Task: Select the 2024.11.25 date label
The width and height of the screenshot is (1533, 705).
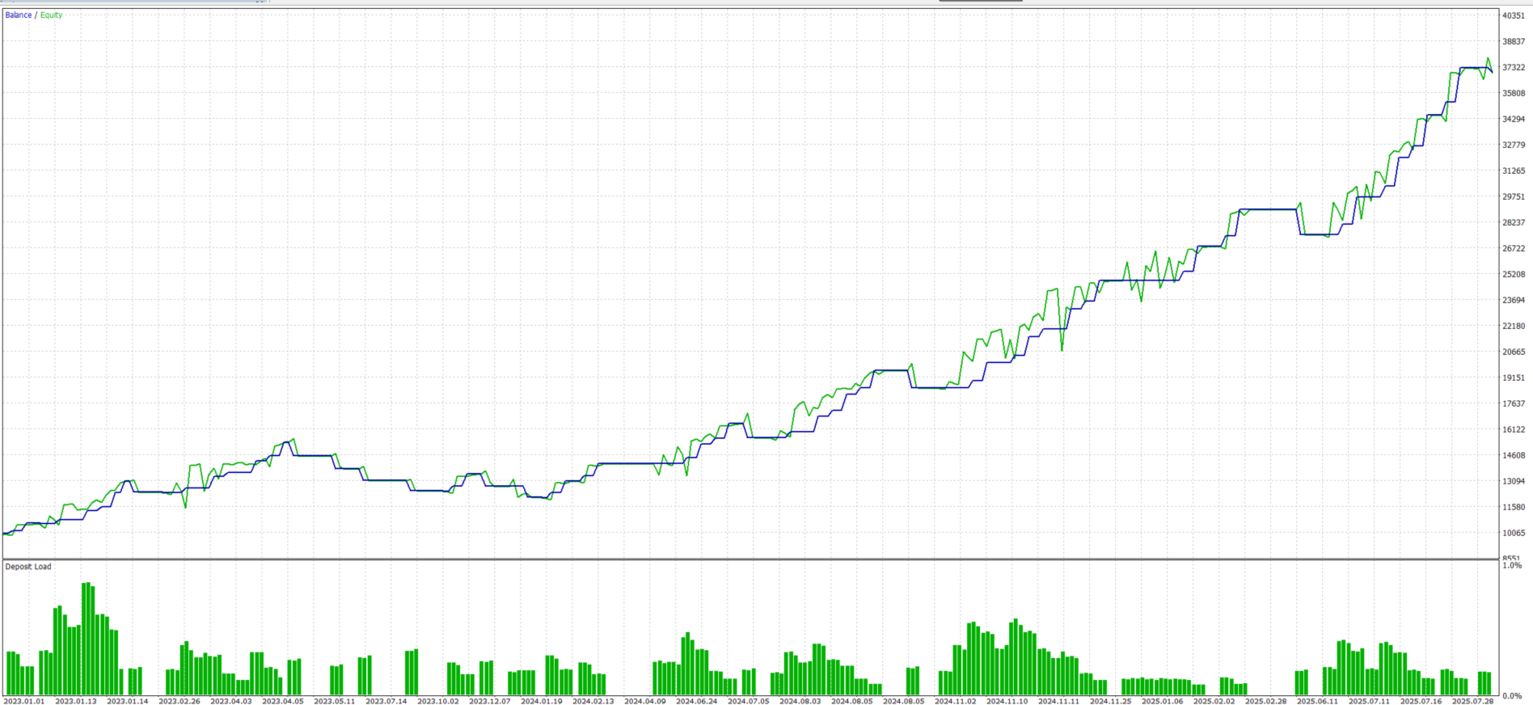Action: pos(1110,701)
